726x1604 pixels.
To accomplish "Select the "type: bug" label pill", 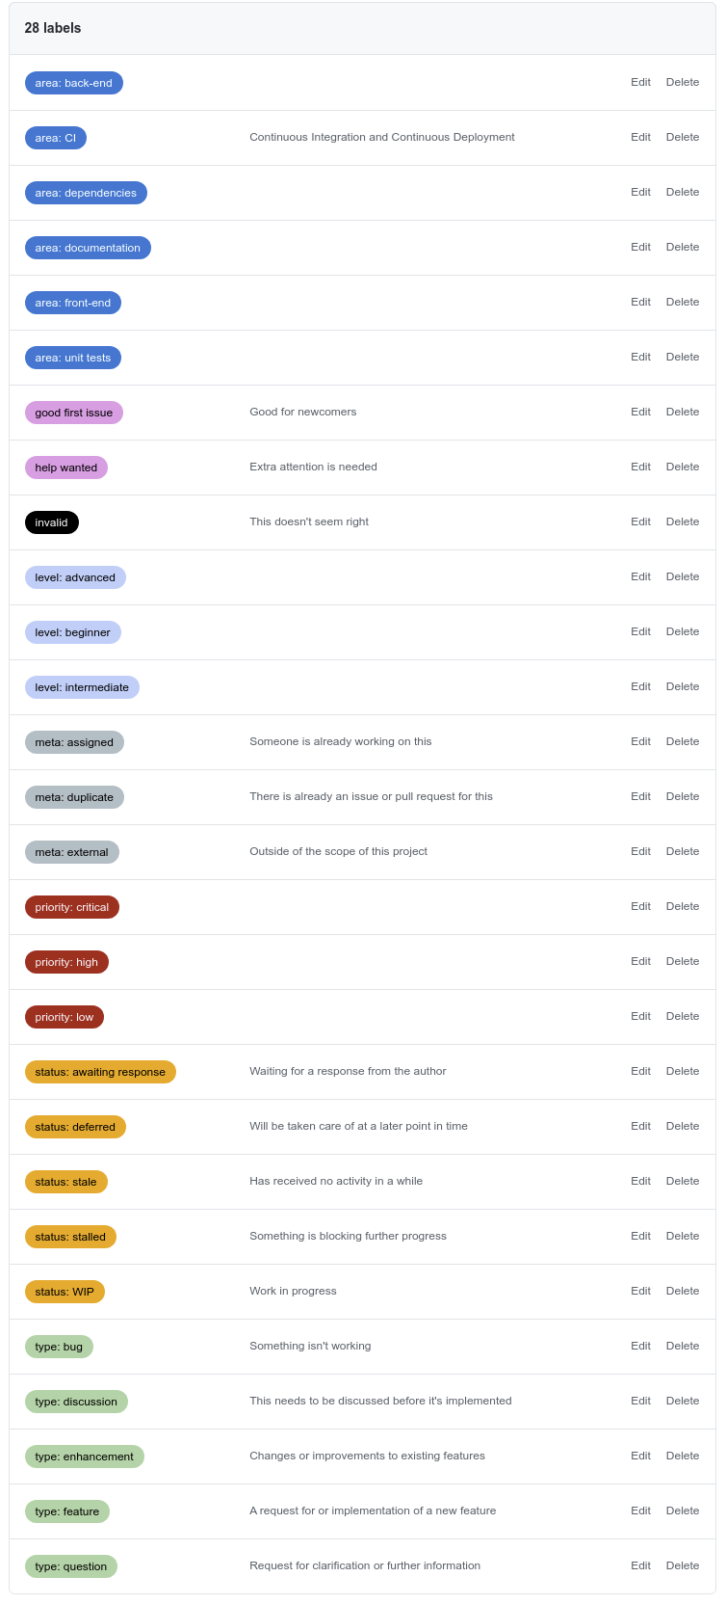I will click(58, 1347).
